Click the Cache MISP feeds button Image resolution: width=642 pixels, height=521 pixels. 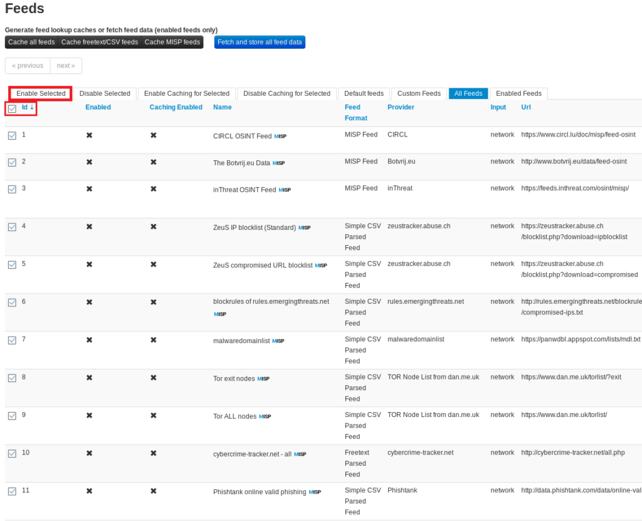pos(172,42)
